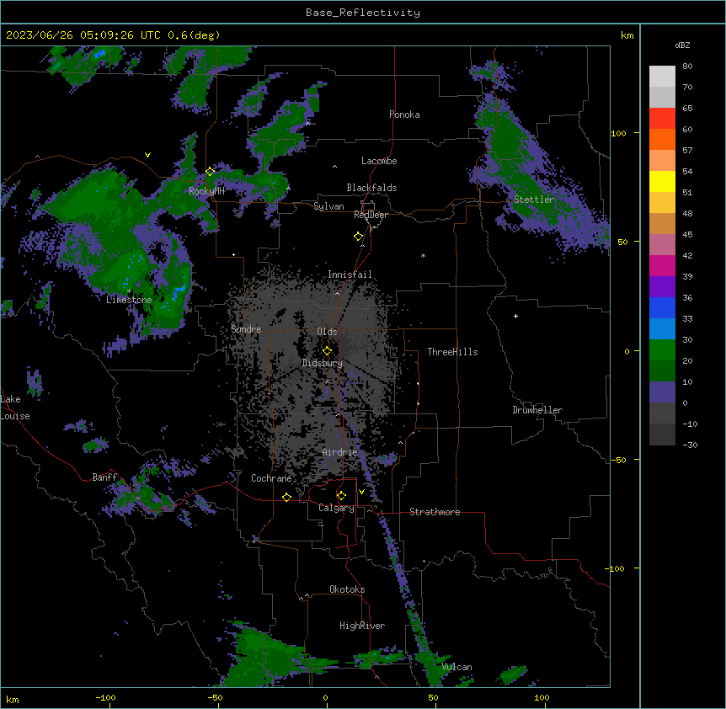Click the Okotoks label
The width and height of the screenshot is (726, 709).
[347, 589]
